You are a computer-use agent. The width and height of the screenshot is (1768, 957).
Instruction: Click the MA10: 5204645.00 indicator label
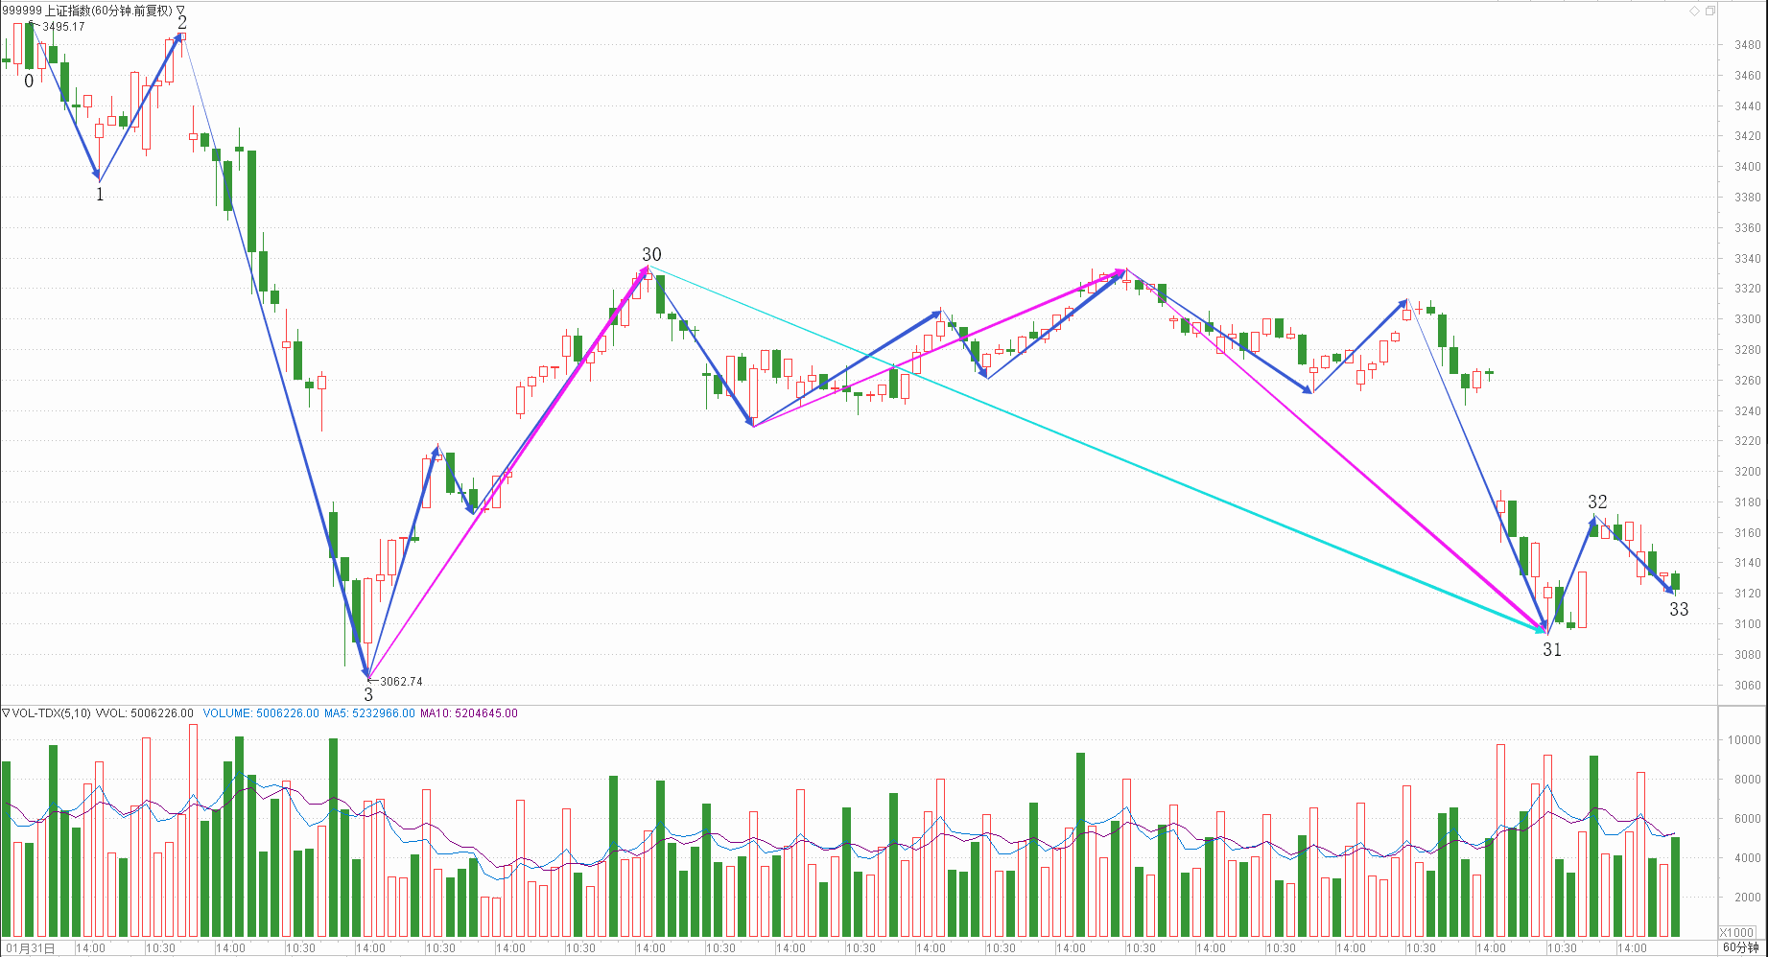point(468,713)
